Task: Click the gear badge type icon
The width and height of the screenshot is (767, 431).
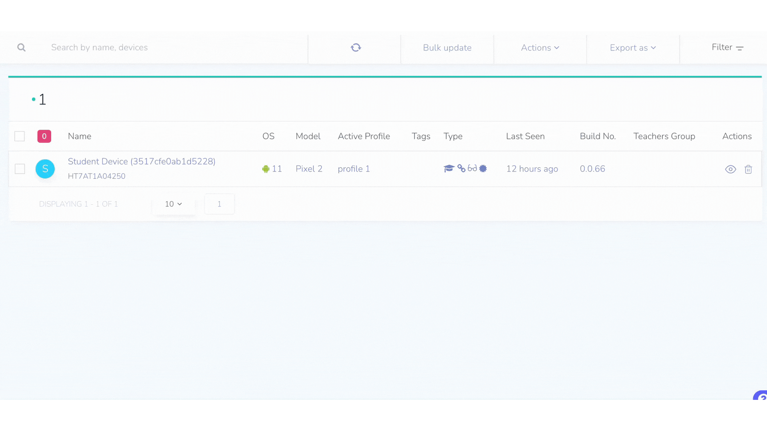Action: [x=483, y=168]
